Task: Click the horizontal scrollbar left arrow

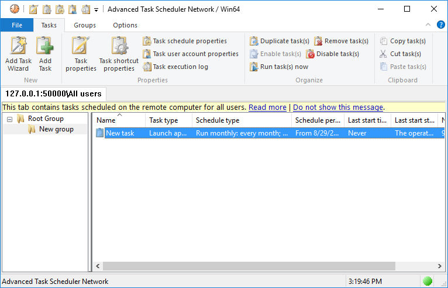Action: tap(98, 266)
